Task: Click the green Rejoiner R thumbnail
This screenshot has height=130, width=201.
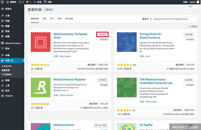Action: [40, 87]
